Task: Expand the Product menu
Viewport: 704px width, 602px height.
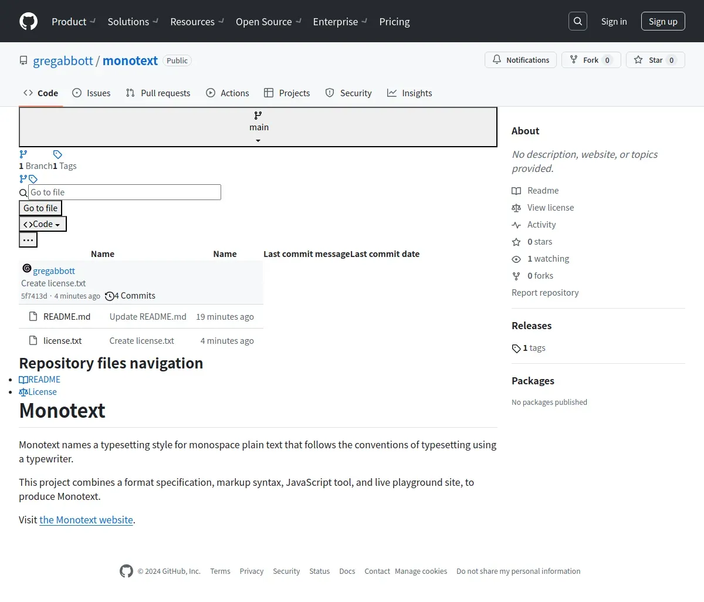Action: [x=74, y=21]
